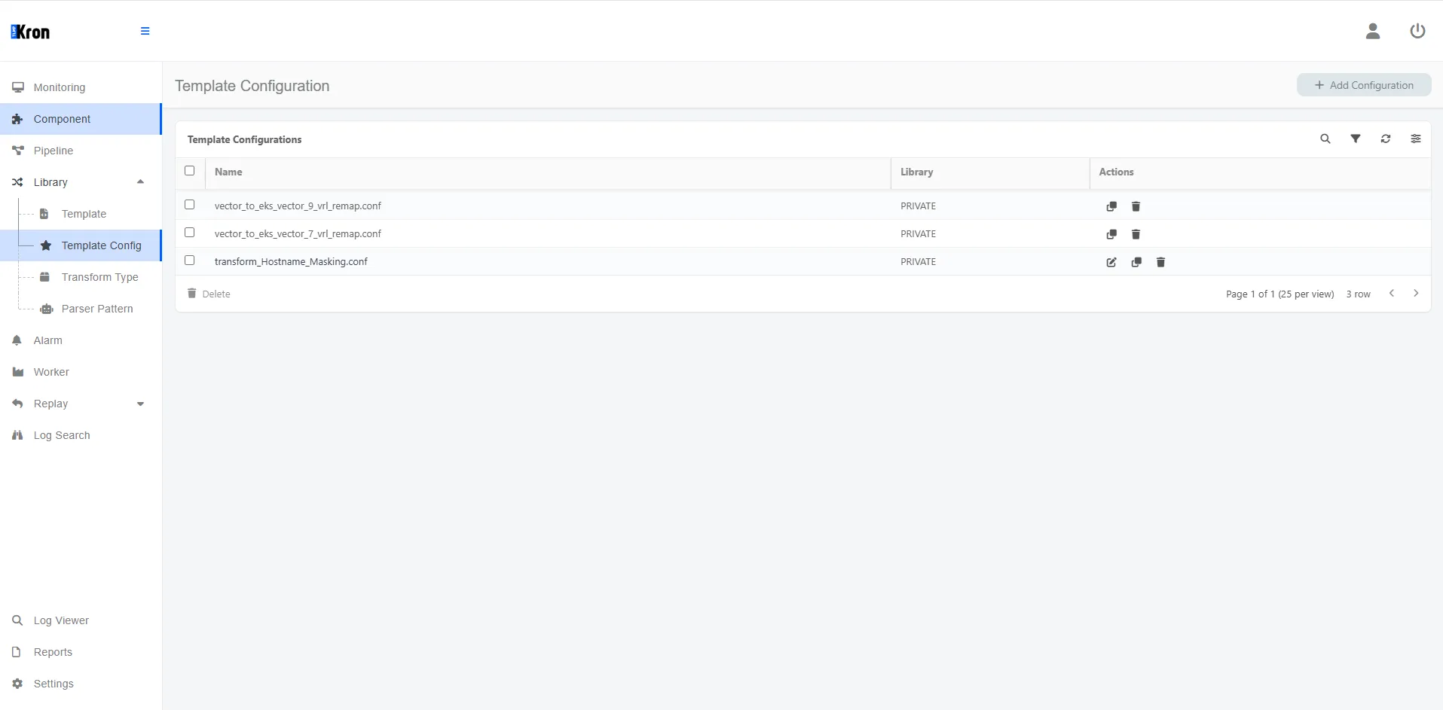Click the power logout icon
The image size is (1443, 710).
pos(1417,31)
